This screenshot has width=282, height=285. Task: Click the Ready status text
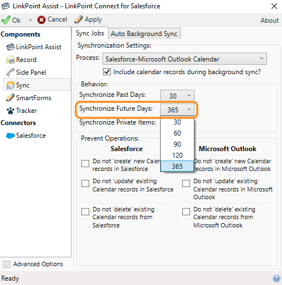pos(10,278)
